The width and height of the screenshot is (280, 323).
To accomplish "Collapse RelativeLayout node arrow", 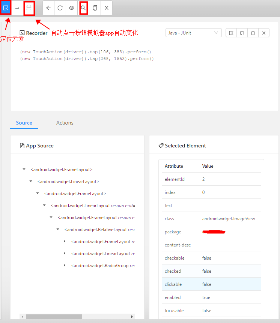I will 58,229.
